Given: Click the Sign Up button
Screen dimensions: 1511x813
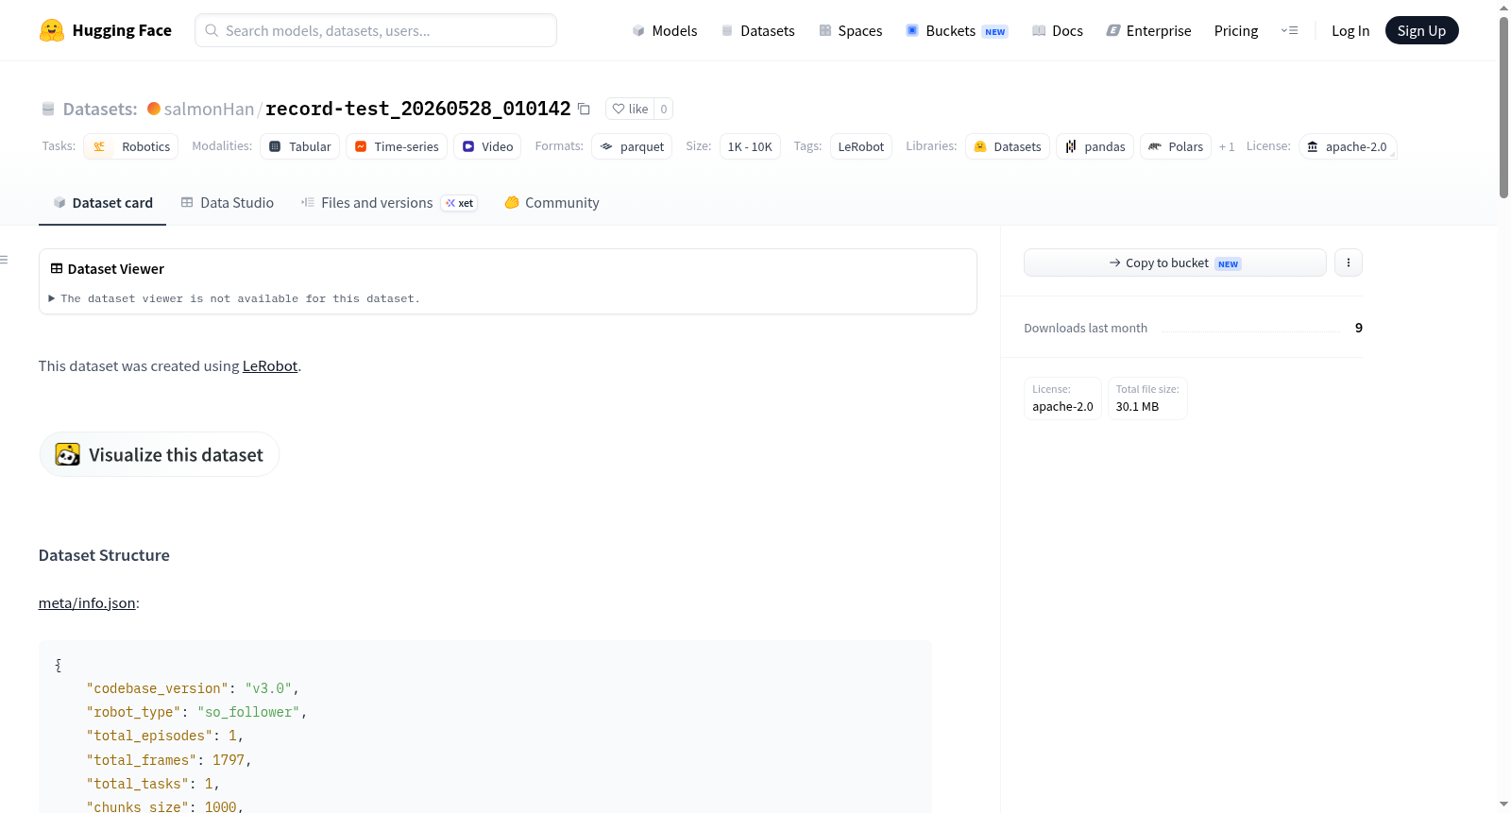Looking at the screenshot, I should tap(1421, 30).
